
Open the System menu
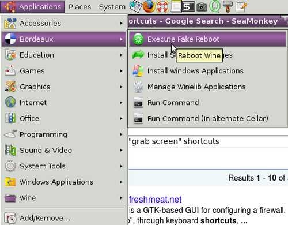112,7
